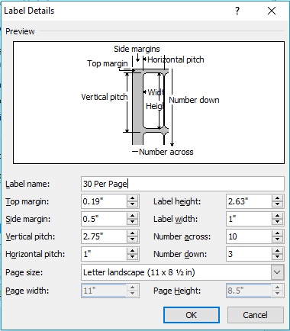The width and height of the screenshot is (290, 331).
Task: Click the Label height value field
Action: point(249,201)
